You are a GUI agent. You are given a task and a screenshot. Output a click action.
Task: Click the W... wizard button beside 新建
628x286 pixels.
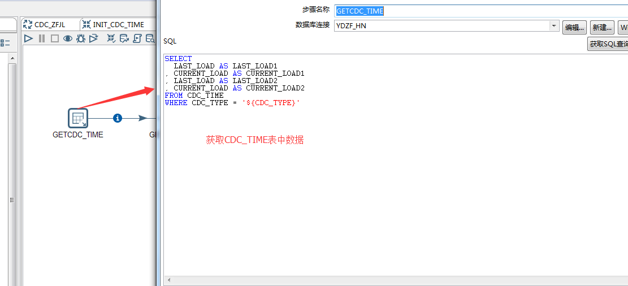(623, 28)
